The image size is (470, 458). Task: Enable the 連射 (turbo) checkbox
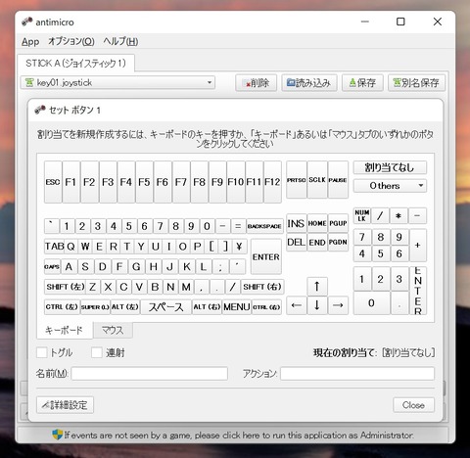click(x=97, y=352)
